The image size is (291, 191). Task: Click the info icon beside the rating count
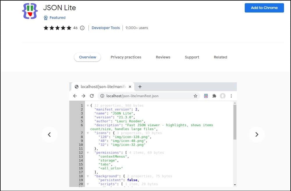coord(82,28)
